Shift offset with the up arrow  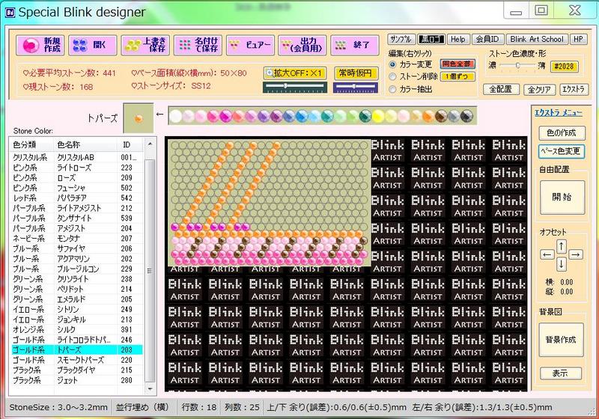click(x=561, y=246)
